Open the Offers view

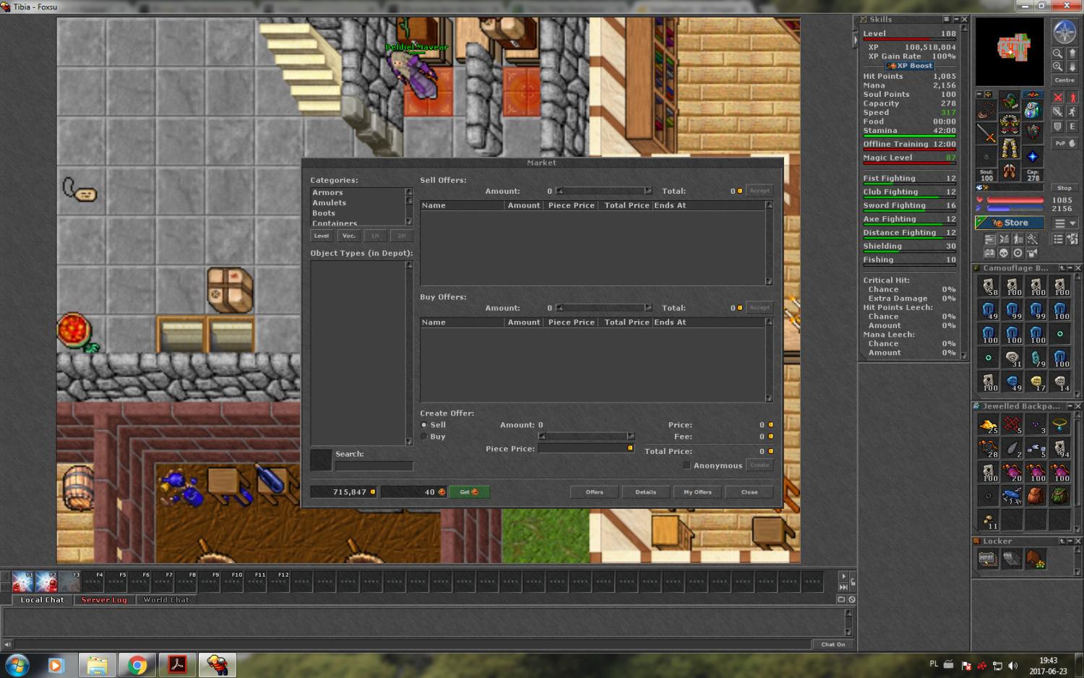point(595,492)
